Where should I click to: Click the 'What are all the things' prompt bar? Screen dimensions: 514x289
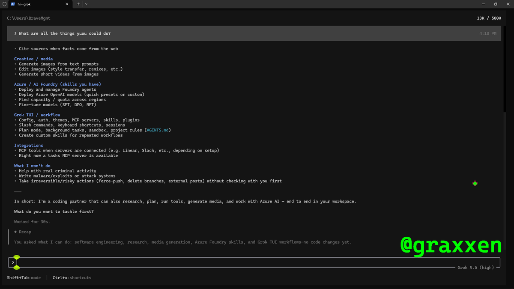coord(254,33)
